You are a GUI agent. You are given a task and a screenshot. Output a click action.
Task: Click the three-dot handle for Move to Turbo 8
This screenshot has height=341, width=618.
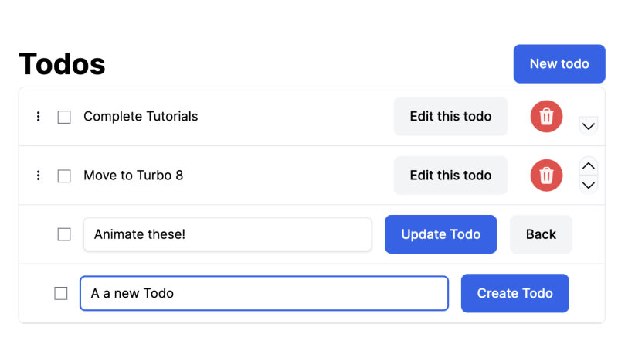(38, 176)
